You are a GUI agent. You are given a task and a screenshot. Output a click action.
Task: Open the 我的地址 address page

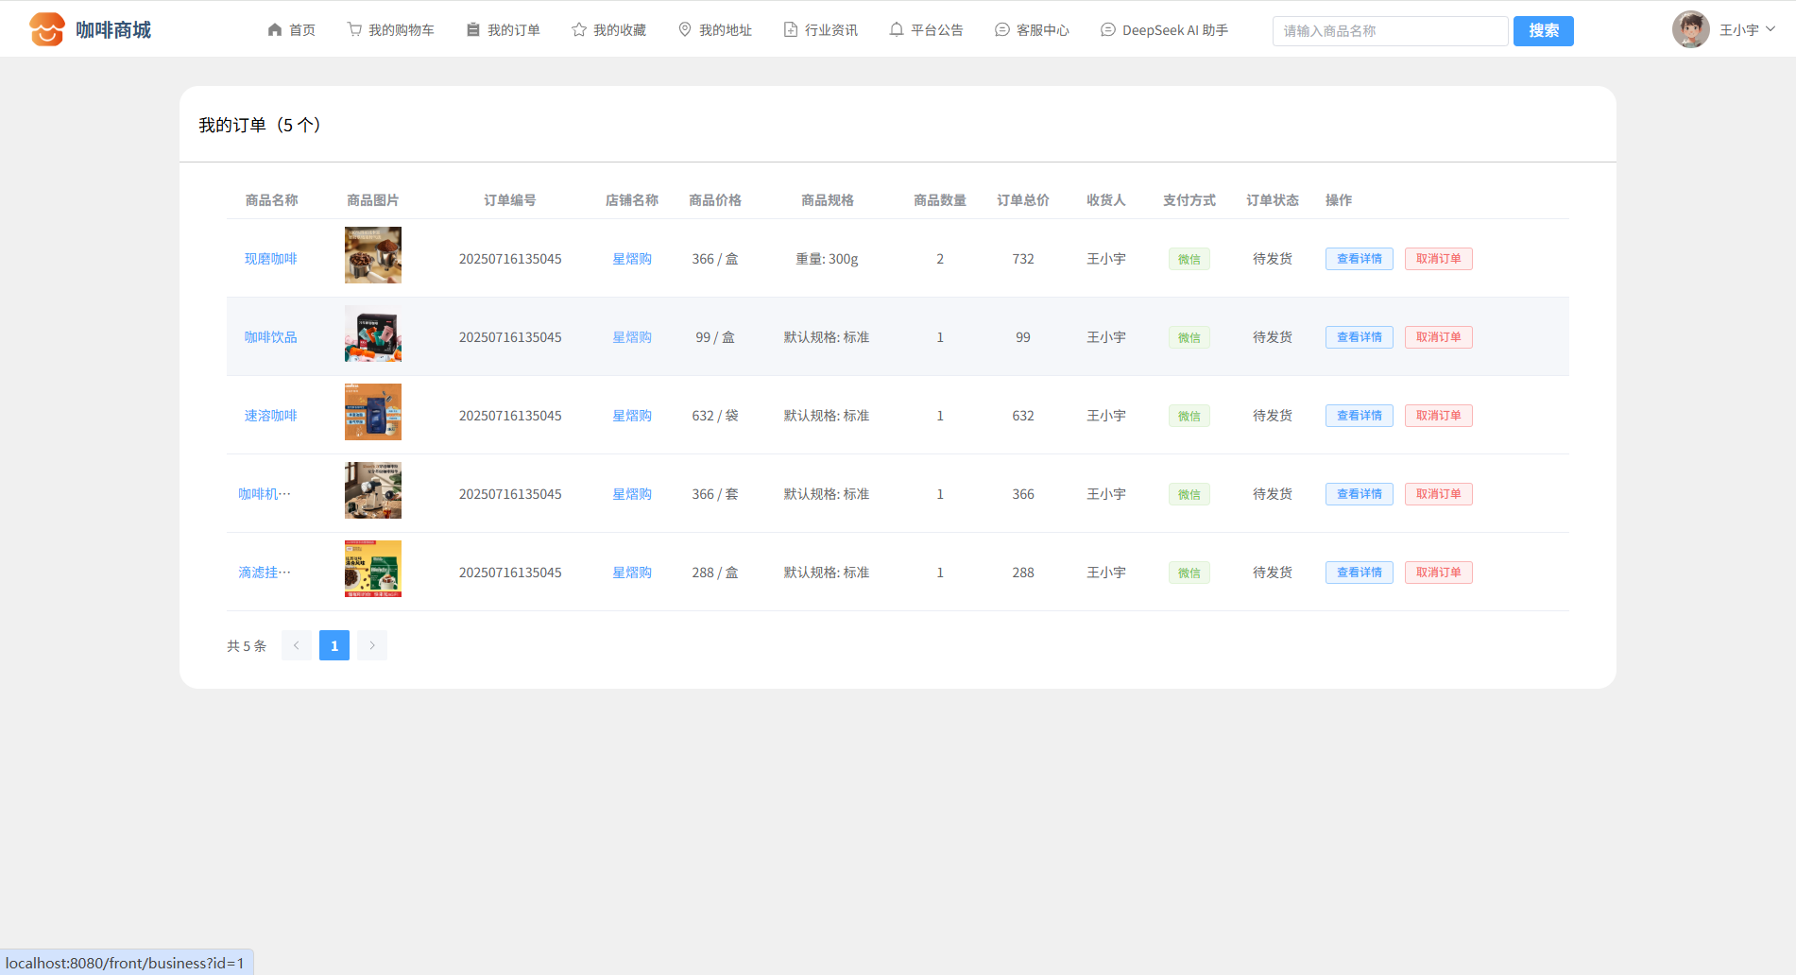[714, 30]
